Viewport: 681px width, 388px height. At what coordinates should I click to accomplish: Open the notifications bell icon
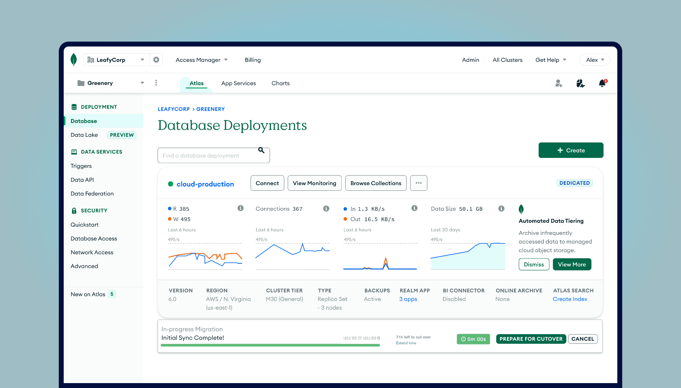tap(602, 83)
